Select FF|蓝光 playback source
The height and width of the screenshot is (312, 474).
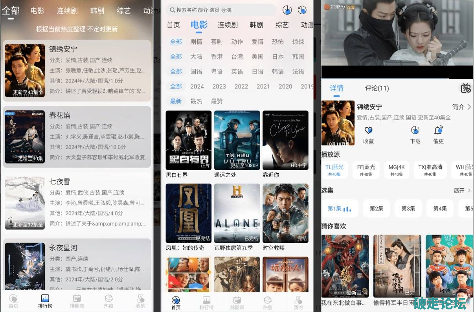click(366, 170)
